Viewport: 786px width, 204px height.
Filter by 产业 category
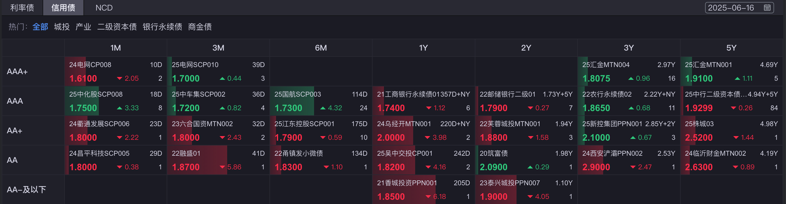[83, 27]
